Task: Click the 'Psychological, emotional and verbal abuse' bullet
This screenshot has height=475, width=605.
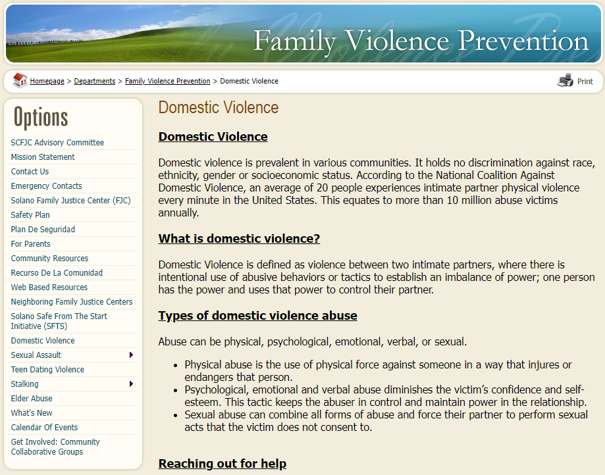Action: click(386, 396)
